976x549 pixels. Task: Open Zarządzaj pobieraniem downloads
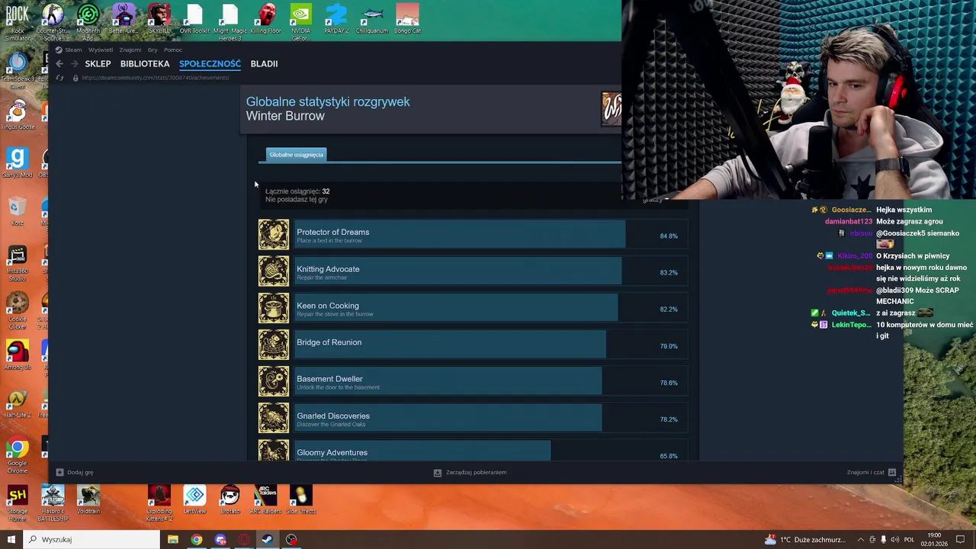coord(470,472)
